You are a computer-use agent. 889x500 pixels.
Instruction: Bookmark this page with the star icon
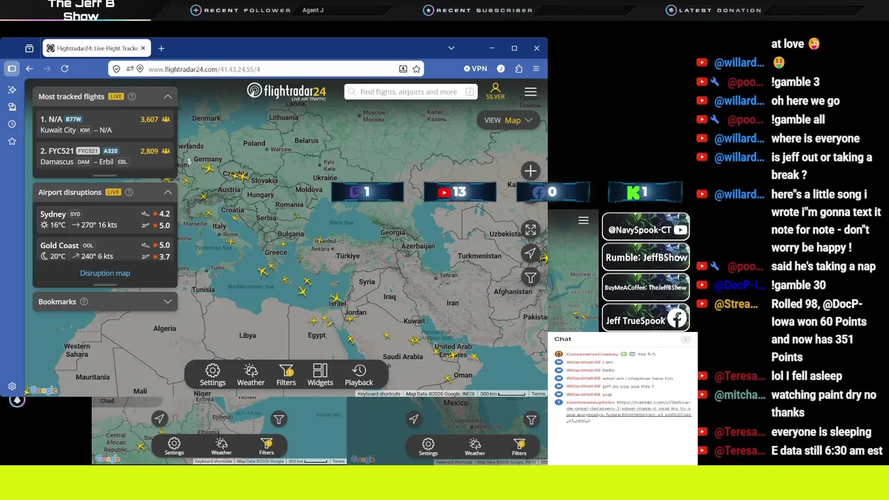point(417,69)
